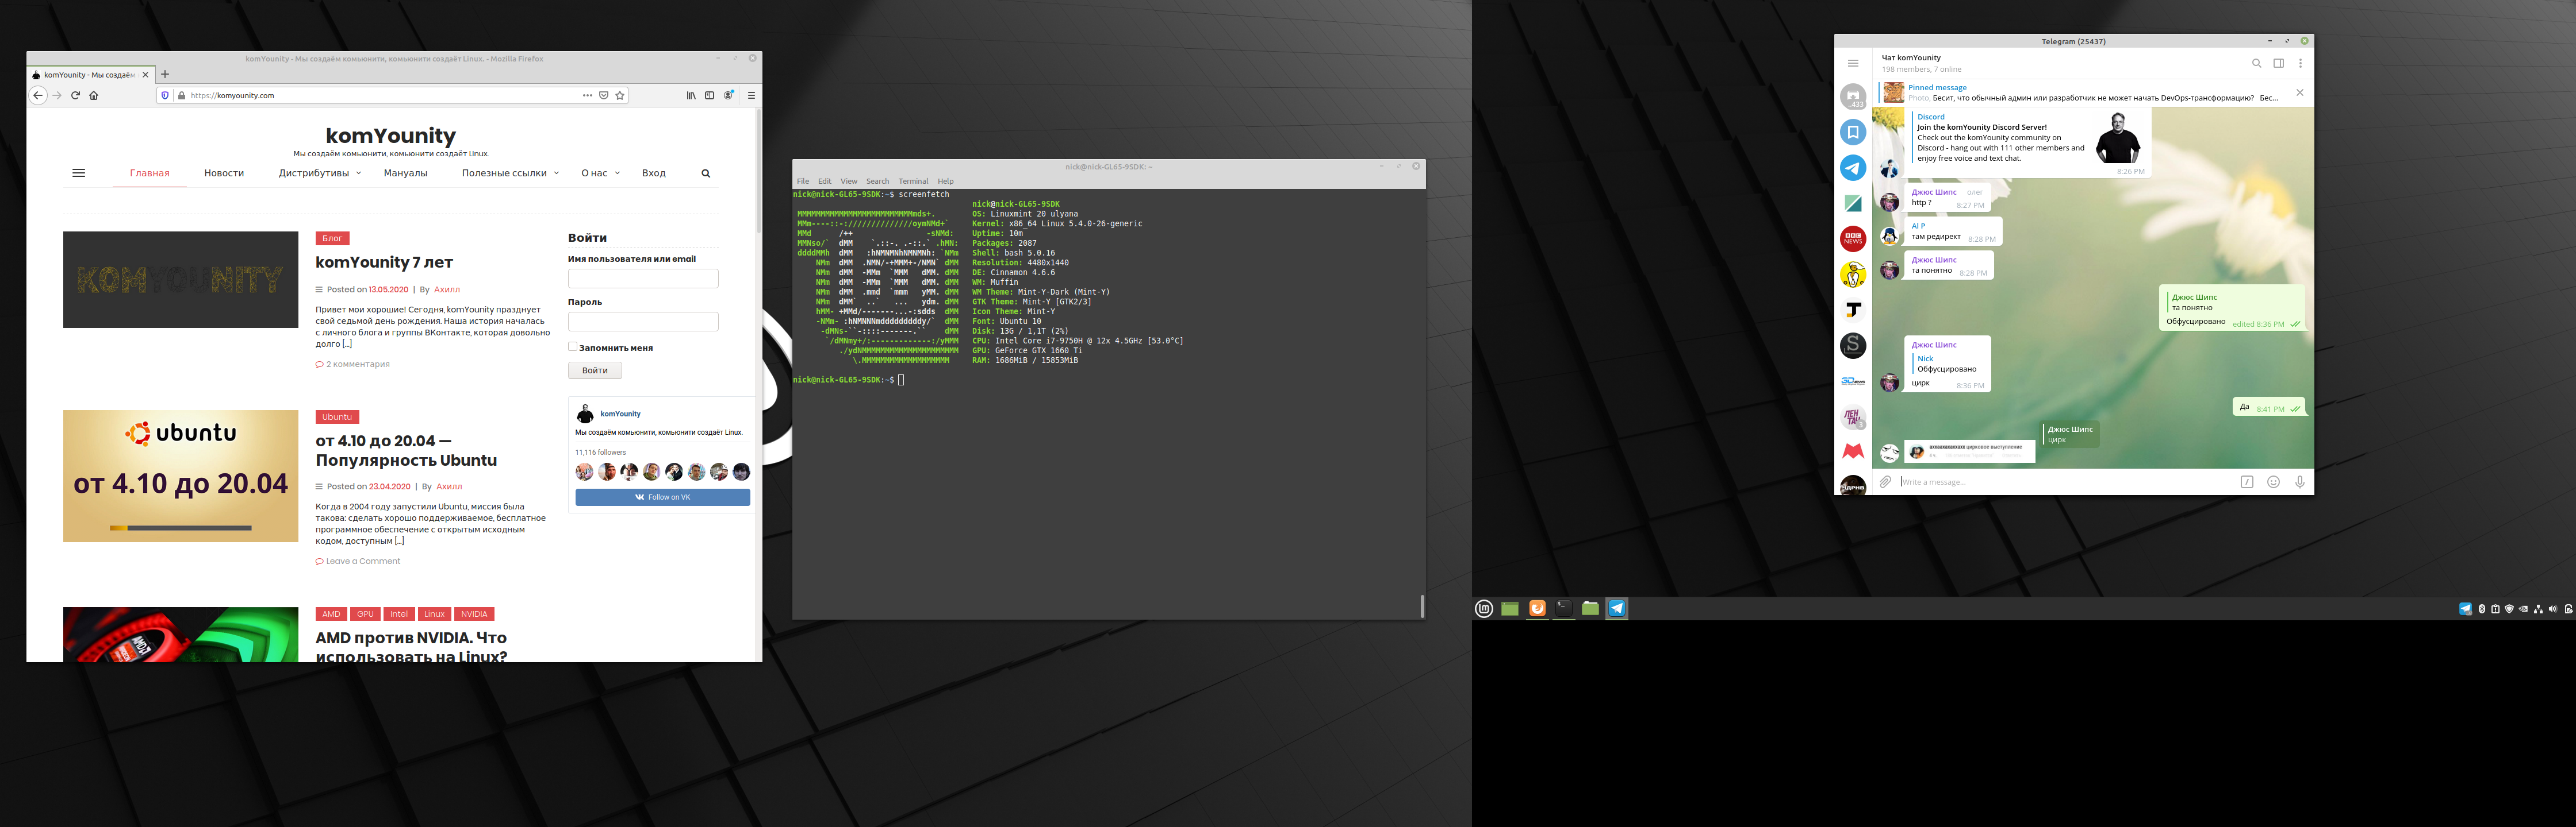
Task: Click the NVIDIA tag label
Action: pyautogui.click(x=474, y=615)
